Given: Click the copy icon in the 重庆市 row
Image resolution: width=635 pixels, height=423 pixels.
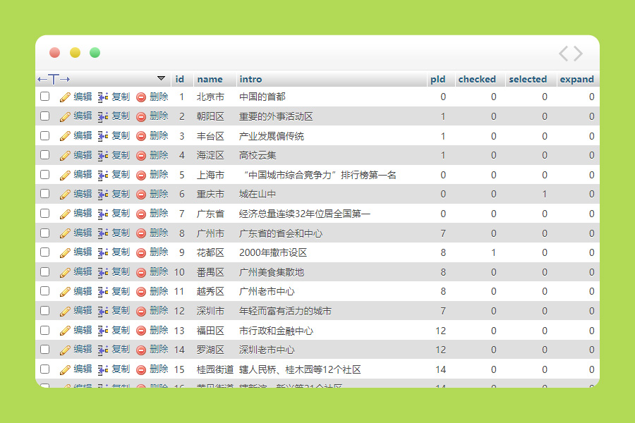Looking at the screenshot, I should tap(103, 195).
